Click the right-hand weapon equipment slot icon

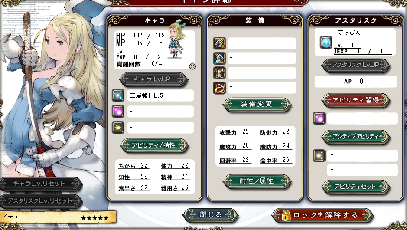pos(219,43)
